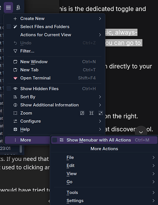Click the Sort By icon
This screenshot has height=205, width=158.
tap(15, 97)
